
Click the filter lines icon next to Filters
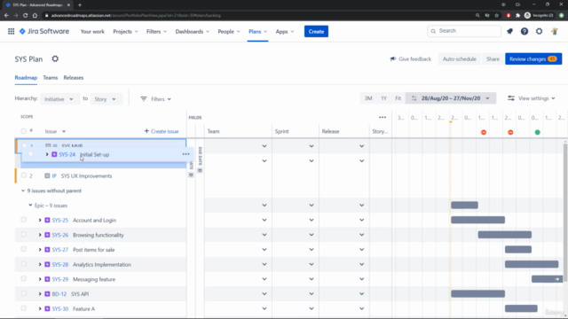click(144, 98)
